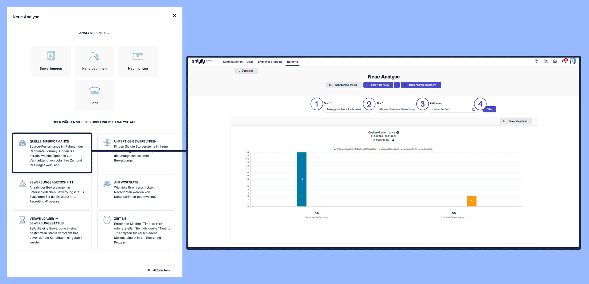The image size is (589, 284).
Task: Open the Zeitraum date range field
Action: tap(453, 109)
